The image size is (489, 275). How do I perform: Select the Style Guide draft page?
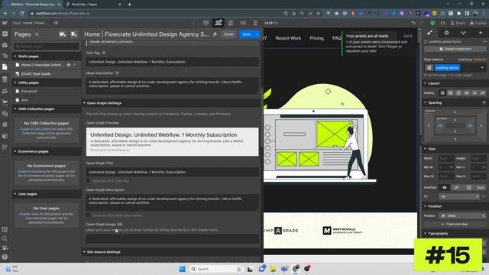coord(46,74)
